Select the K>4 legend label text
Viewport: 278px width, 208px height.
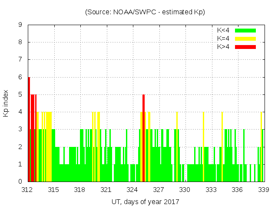(x=224, y=47)
